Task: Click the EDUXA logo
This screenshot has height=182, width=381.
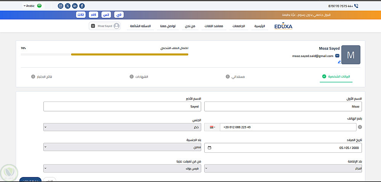Action: point(283,27)
